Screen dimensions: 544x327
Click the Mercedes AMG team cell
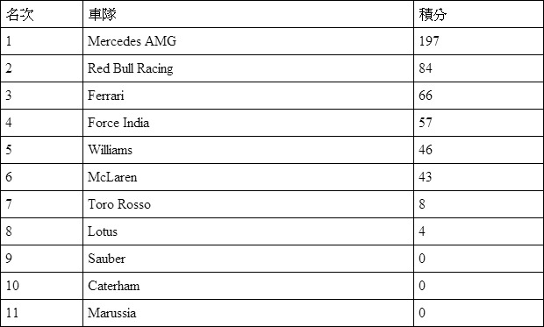click(248, 41)
